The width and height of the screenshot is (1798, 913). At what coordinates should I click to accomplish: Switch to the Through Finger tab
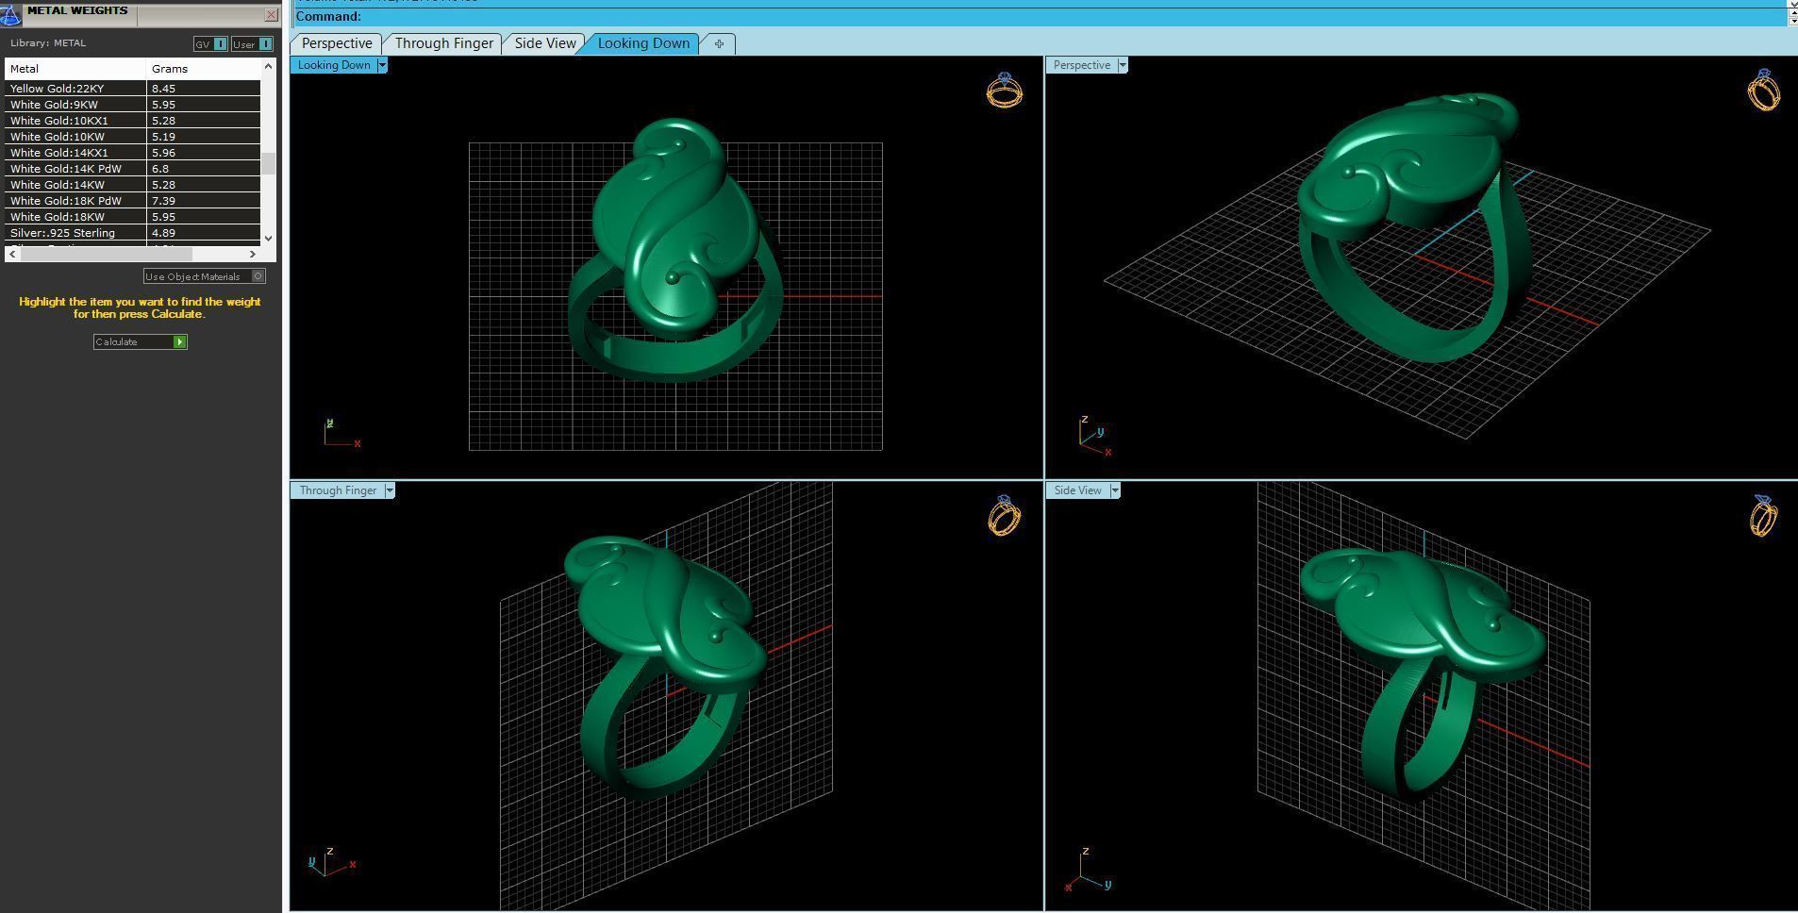pos(443,43)
